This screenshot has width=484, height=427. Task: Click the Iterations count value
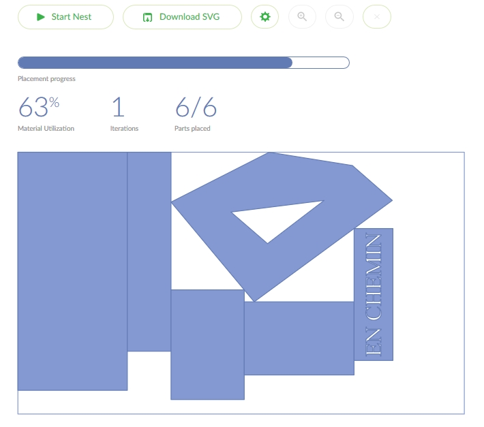click(x=117, y=108)
